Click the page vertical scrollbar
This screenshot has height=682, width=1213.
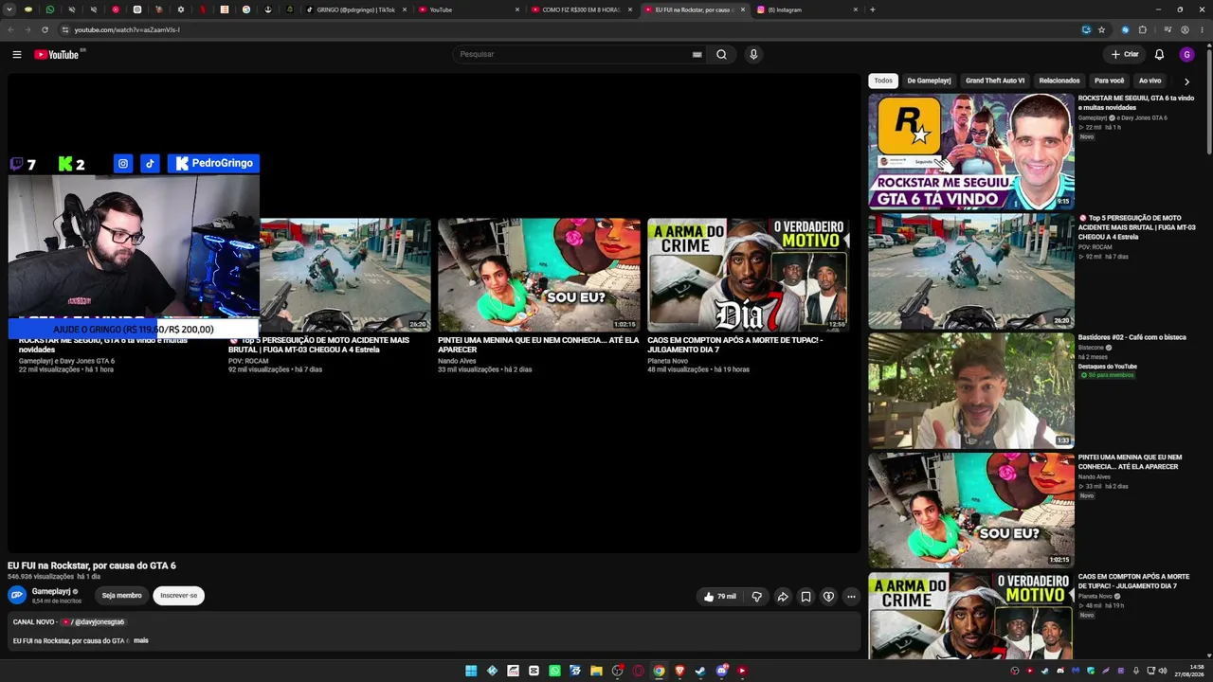pos(1209,104)
